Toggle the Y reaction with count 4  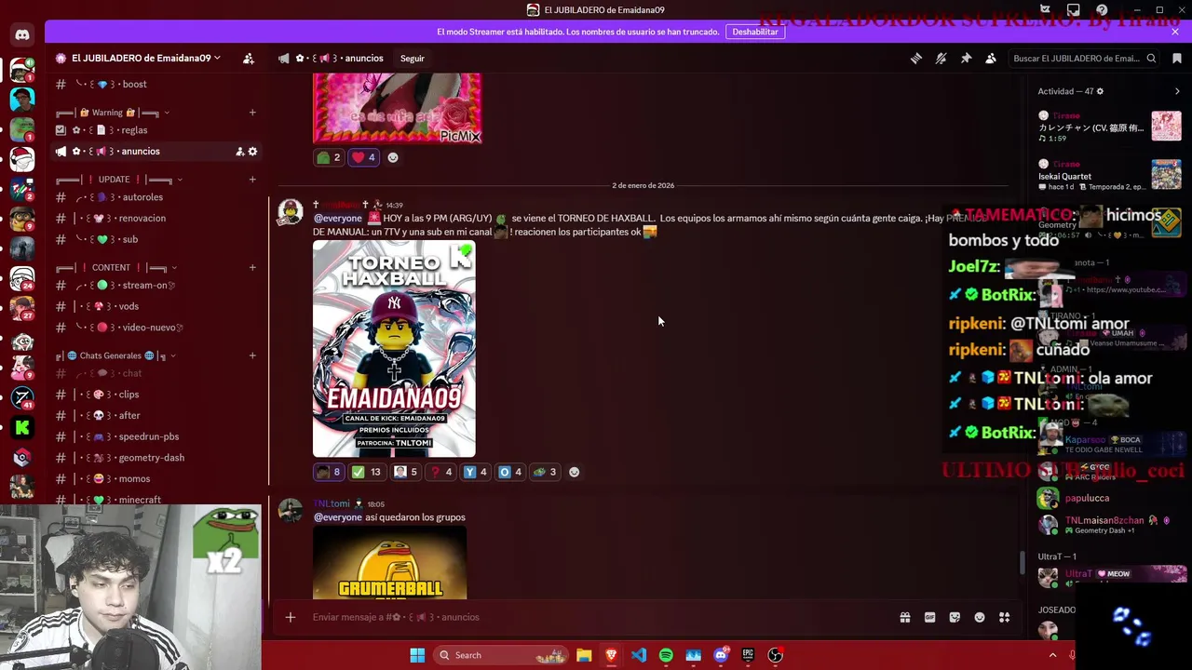click(x=476, y=472)
